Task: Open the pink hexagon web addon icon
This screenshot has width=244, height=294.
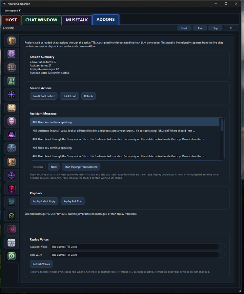Action: [12, 229]
